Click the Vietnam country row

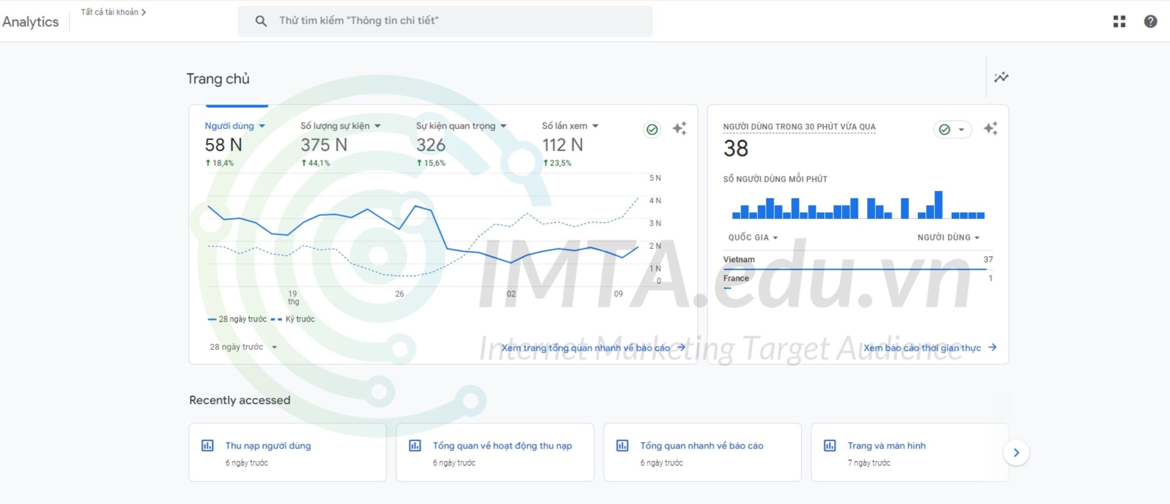coord(858,260)
